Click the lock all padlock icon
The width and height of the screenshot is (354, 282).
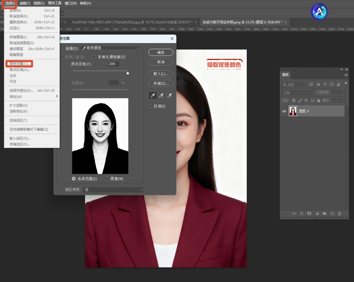pos(318,100)
